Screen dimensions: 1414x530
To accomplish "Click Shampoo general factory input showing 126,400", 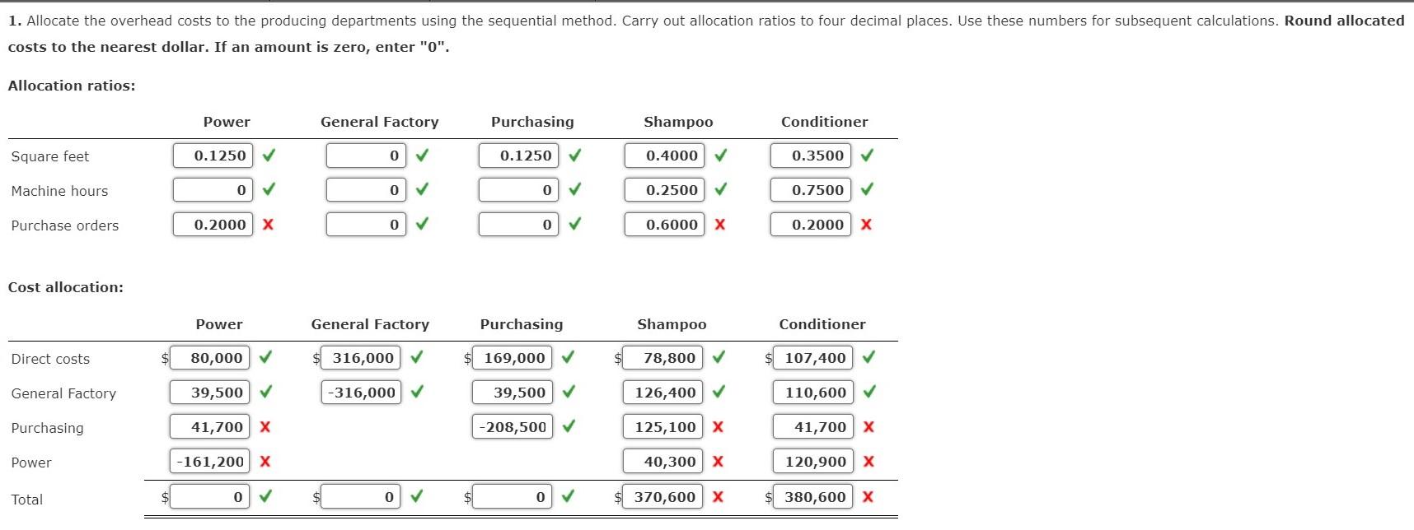I will (x=662, y=392).
